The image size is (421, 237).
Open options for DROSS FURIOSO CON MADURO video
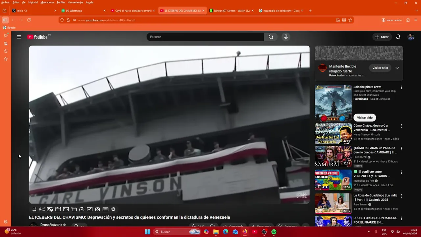(401, 219)
